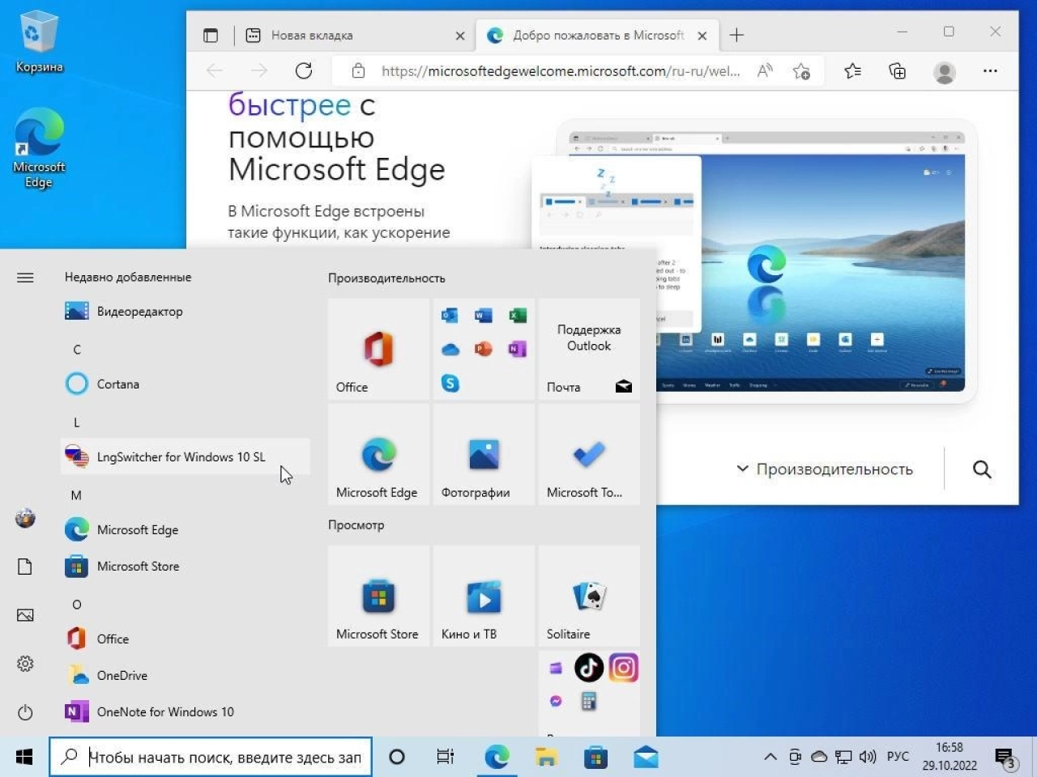Open the Skype icon in Office folder tile
Viewport: 1037px width, 777px height.
450,383
